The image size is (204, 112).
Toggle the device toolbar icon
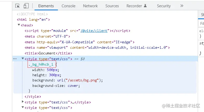click(26, 6)
